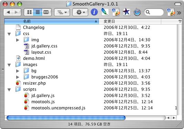Click the horizontal scroll right arrow

coord(174,118)
